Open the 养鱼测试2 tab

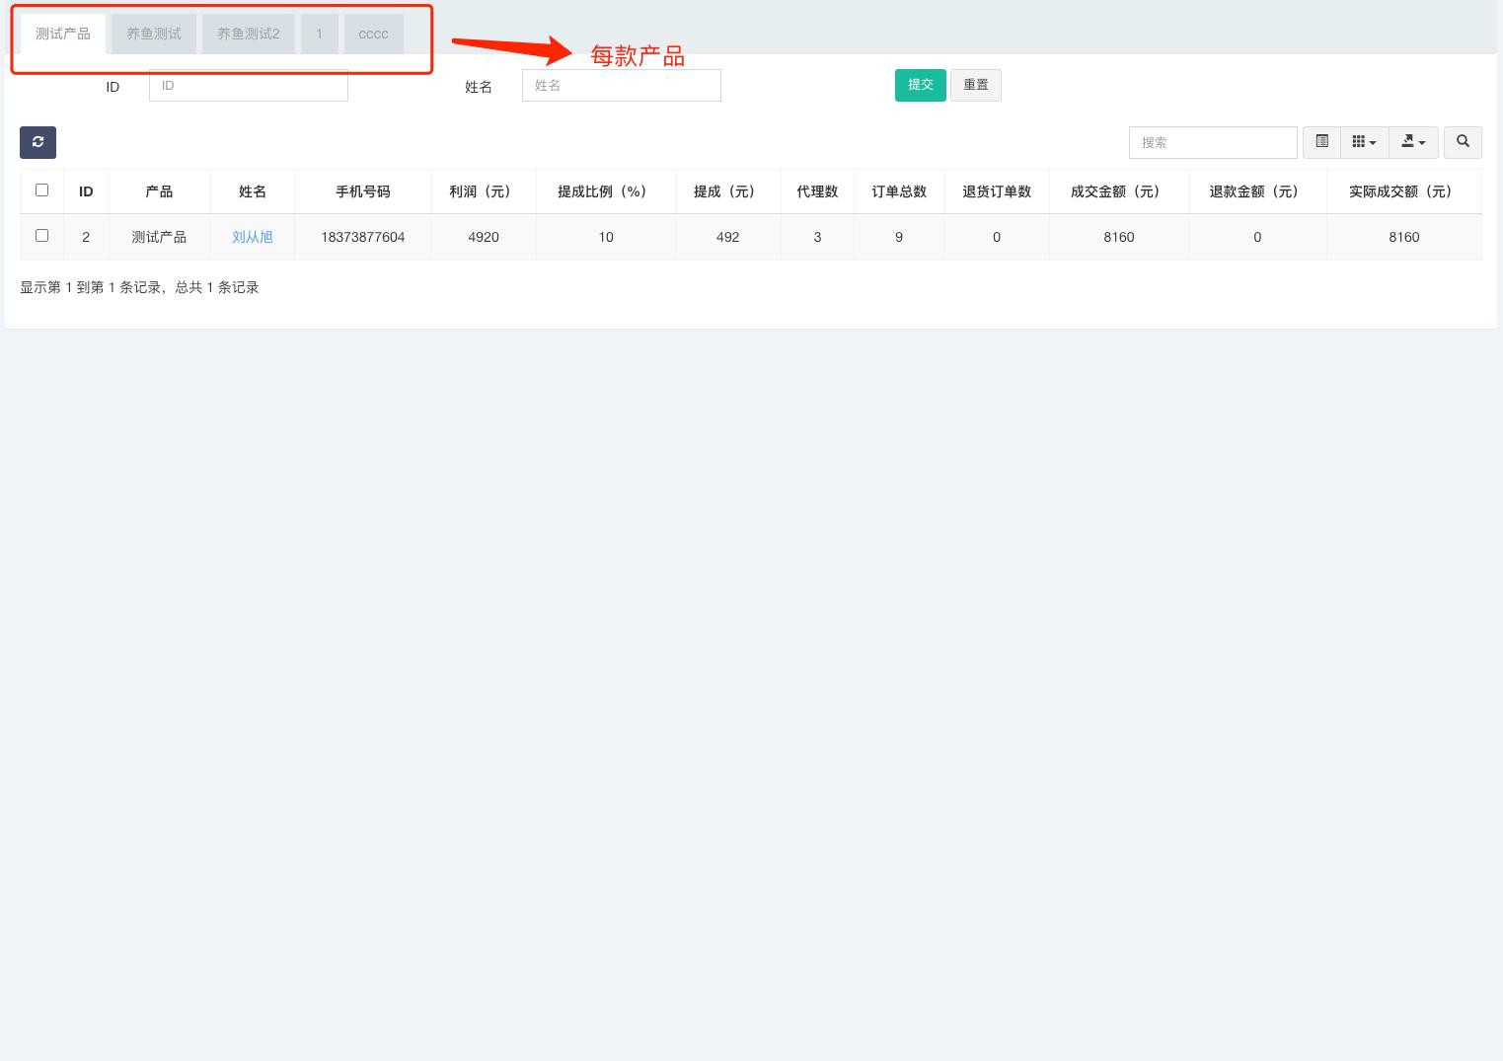(249, 34)
